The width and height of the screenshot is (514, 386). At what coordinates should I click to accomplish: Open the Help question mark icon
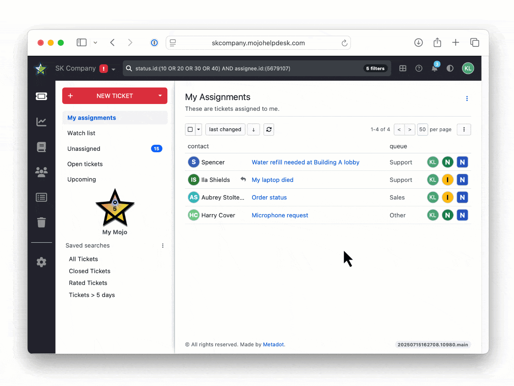click(x=419, y=68)
